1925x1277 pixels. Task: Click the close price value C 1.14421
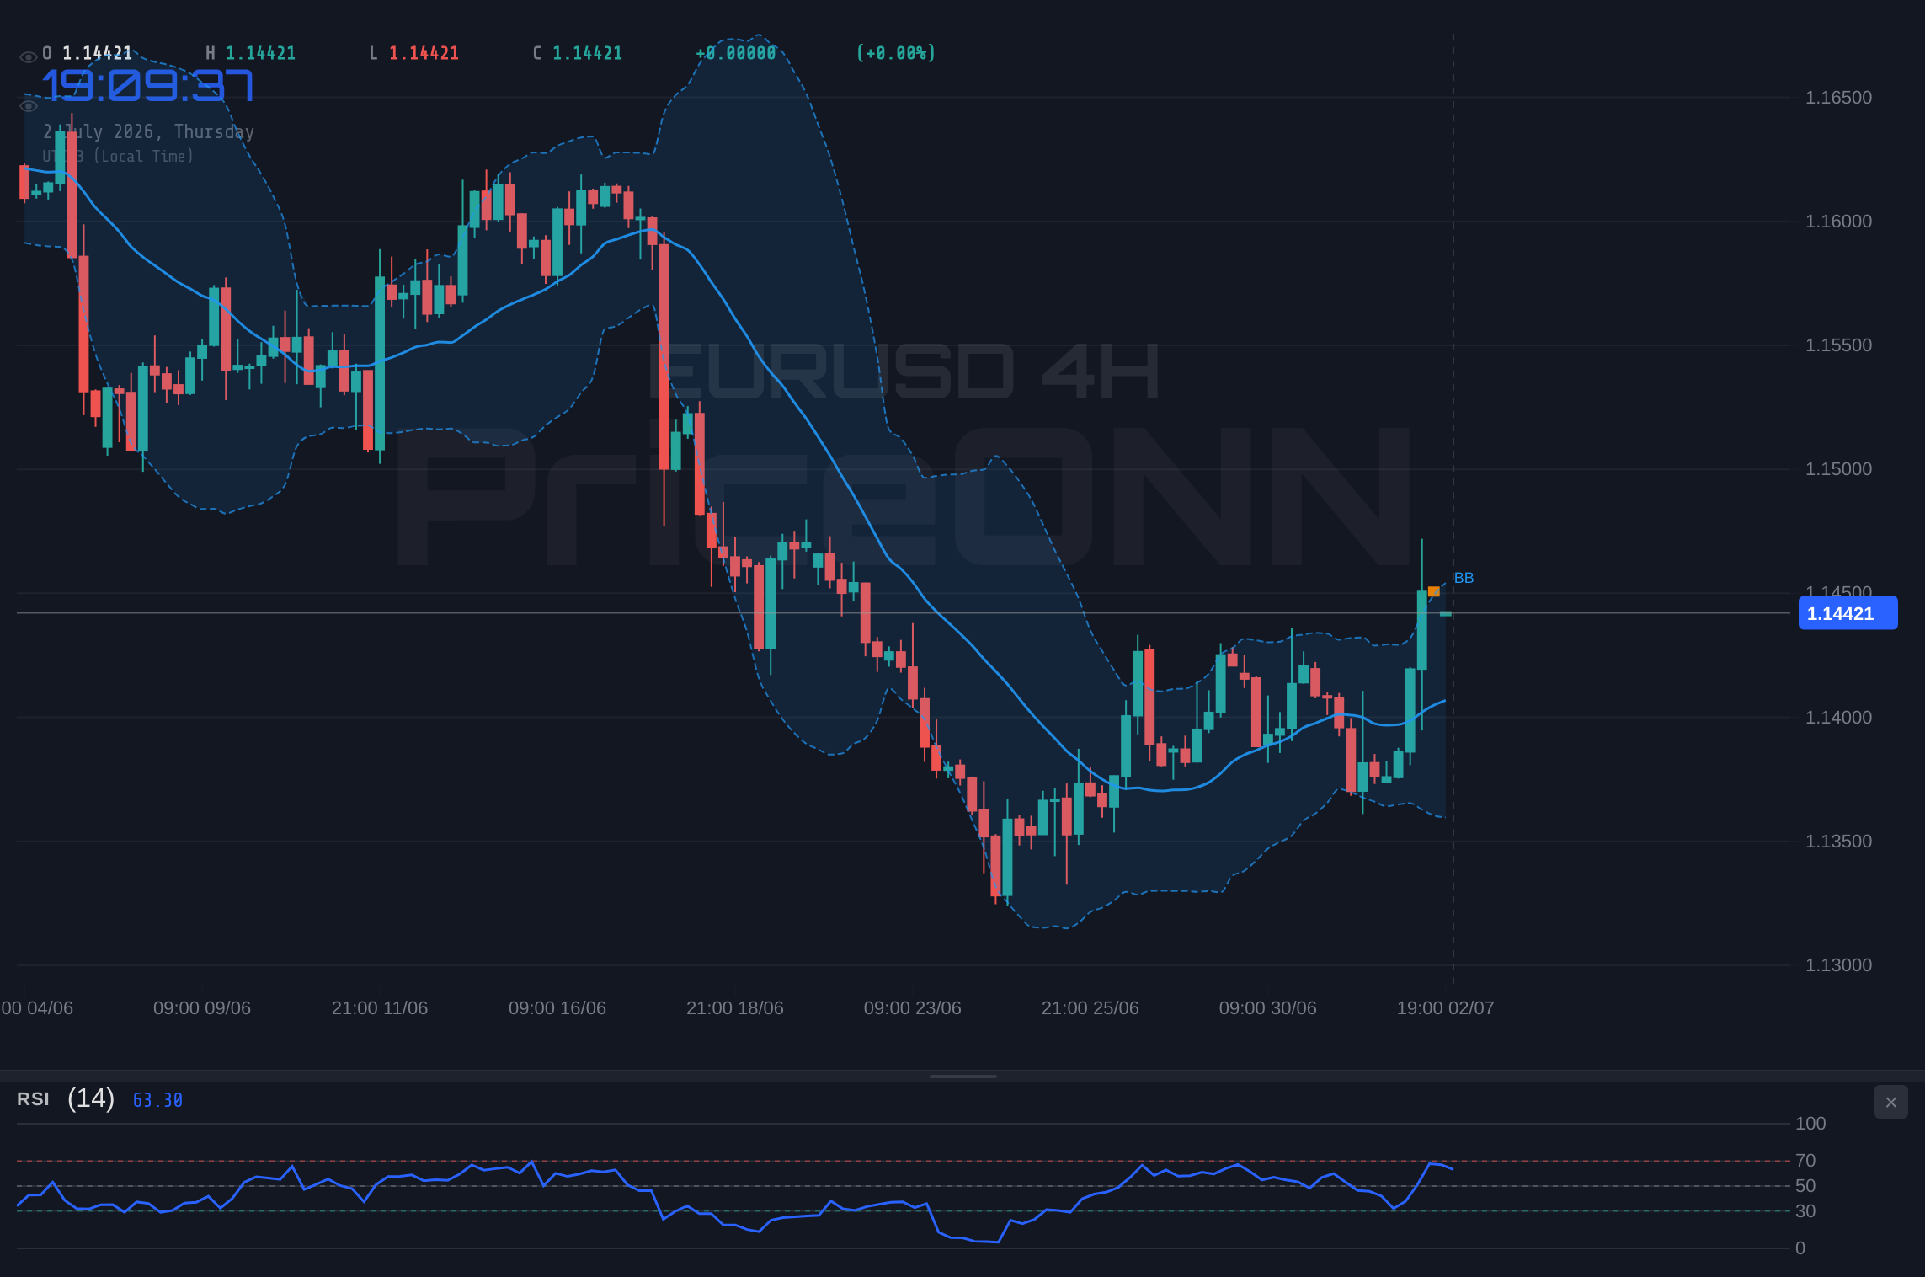(x=578, y=53)
